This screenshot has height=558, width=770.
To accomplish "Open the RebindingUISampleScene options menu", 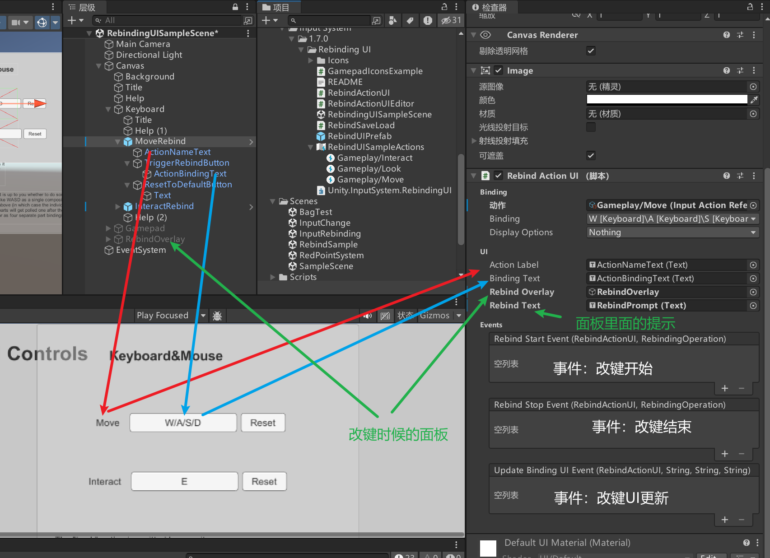I will click(248, 33).
